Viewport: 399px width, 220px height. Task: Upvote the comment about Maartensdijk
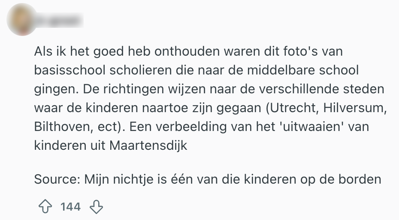click(x=45, y=207)
